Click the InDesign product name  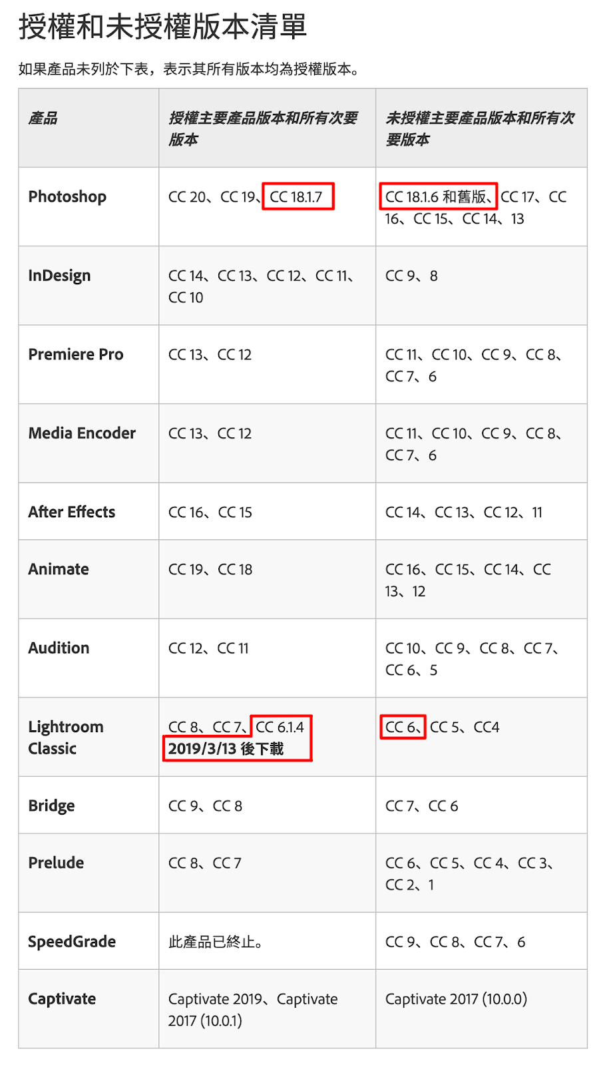click(59, 276)
